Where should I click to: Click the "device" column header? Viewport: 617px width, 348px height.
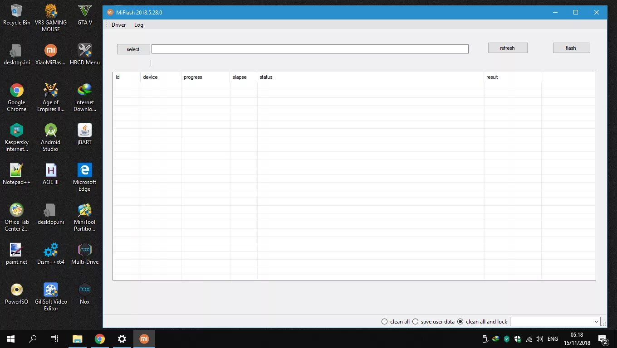pos(161,77)
